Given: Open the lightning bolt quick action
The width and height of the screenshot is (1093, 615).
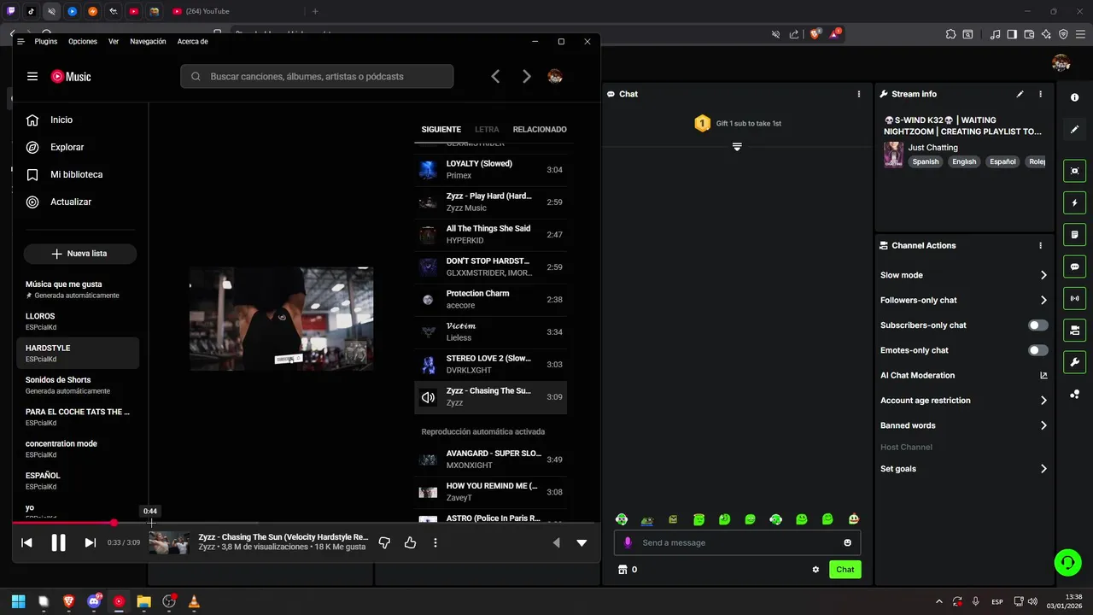Looking at the screenshot, I should coord(1074,203).
